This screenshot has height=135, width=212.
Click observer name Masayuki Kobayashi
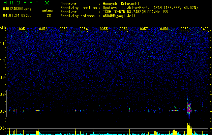click(121, 4)
